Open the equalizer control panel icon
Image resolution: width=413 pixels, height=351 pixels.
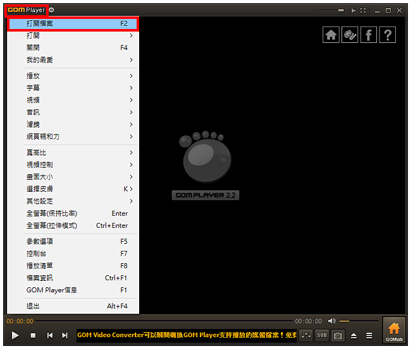(306, 336)
